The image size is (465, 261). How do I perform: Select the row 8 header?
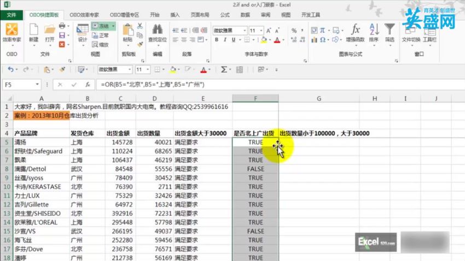[x=7, y=169]
